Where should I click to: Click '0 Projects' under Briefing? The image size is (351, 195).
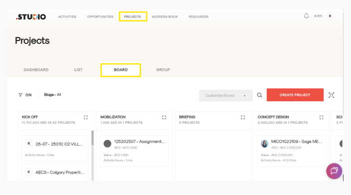[x=189, y=123]
